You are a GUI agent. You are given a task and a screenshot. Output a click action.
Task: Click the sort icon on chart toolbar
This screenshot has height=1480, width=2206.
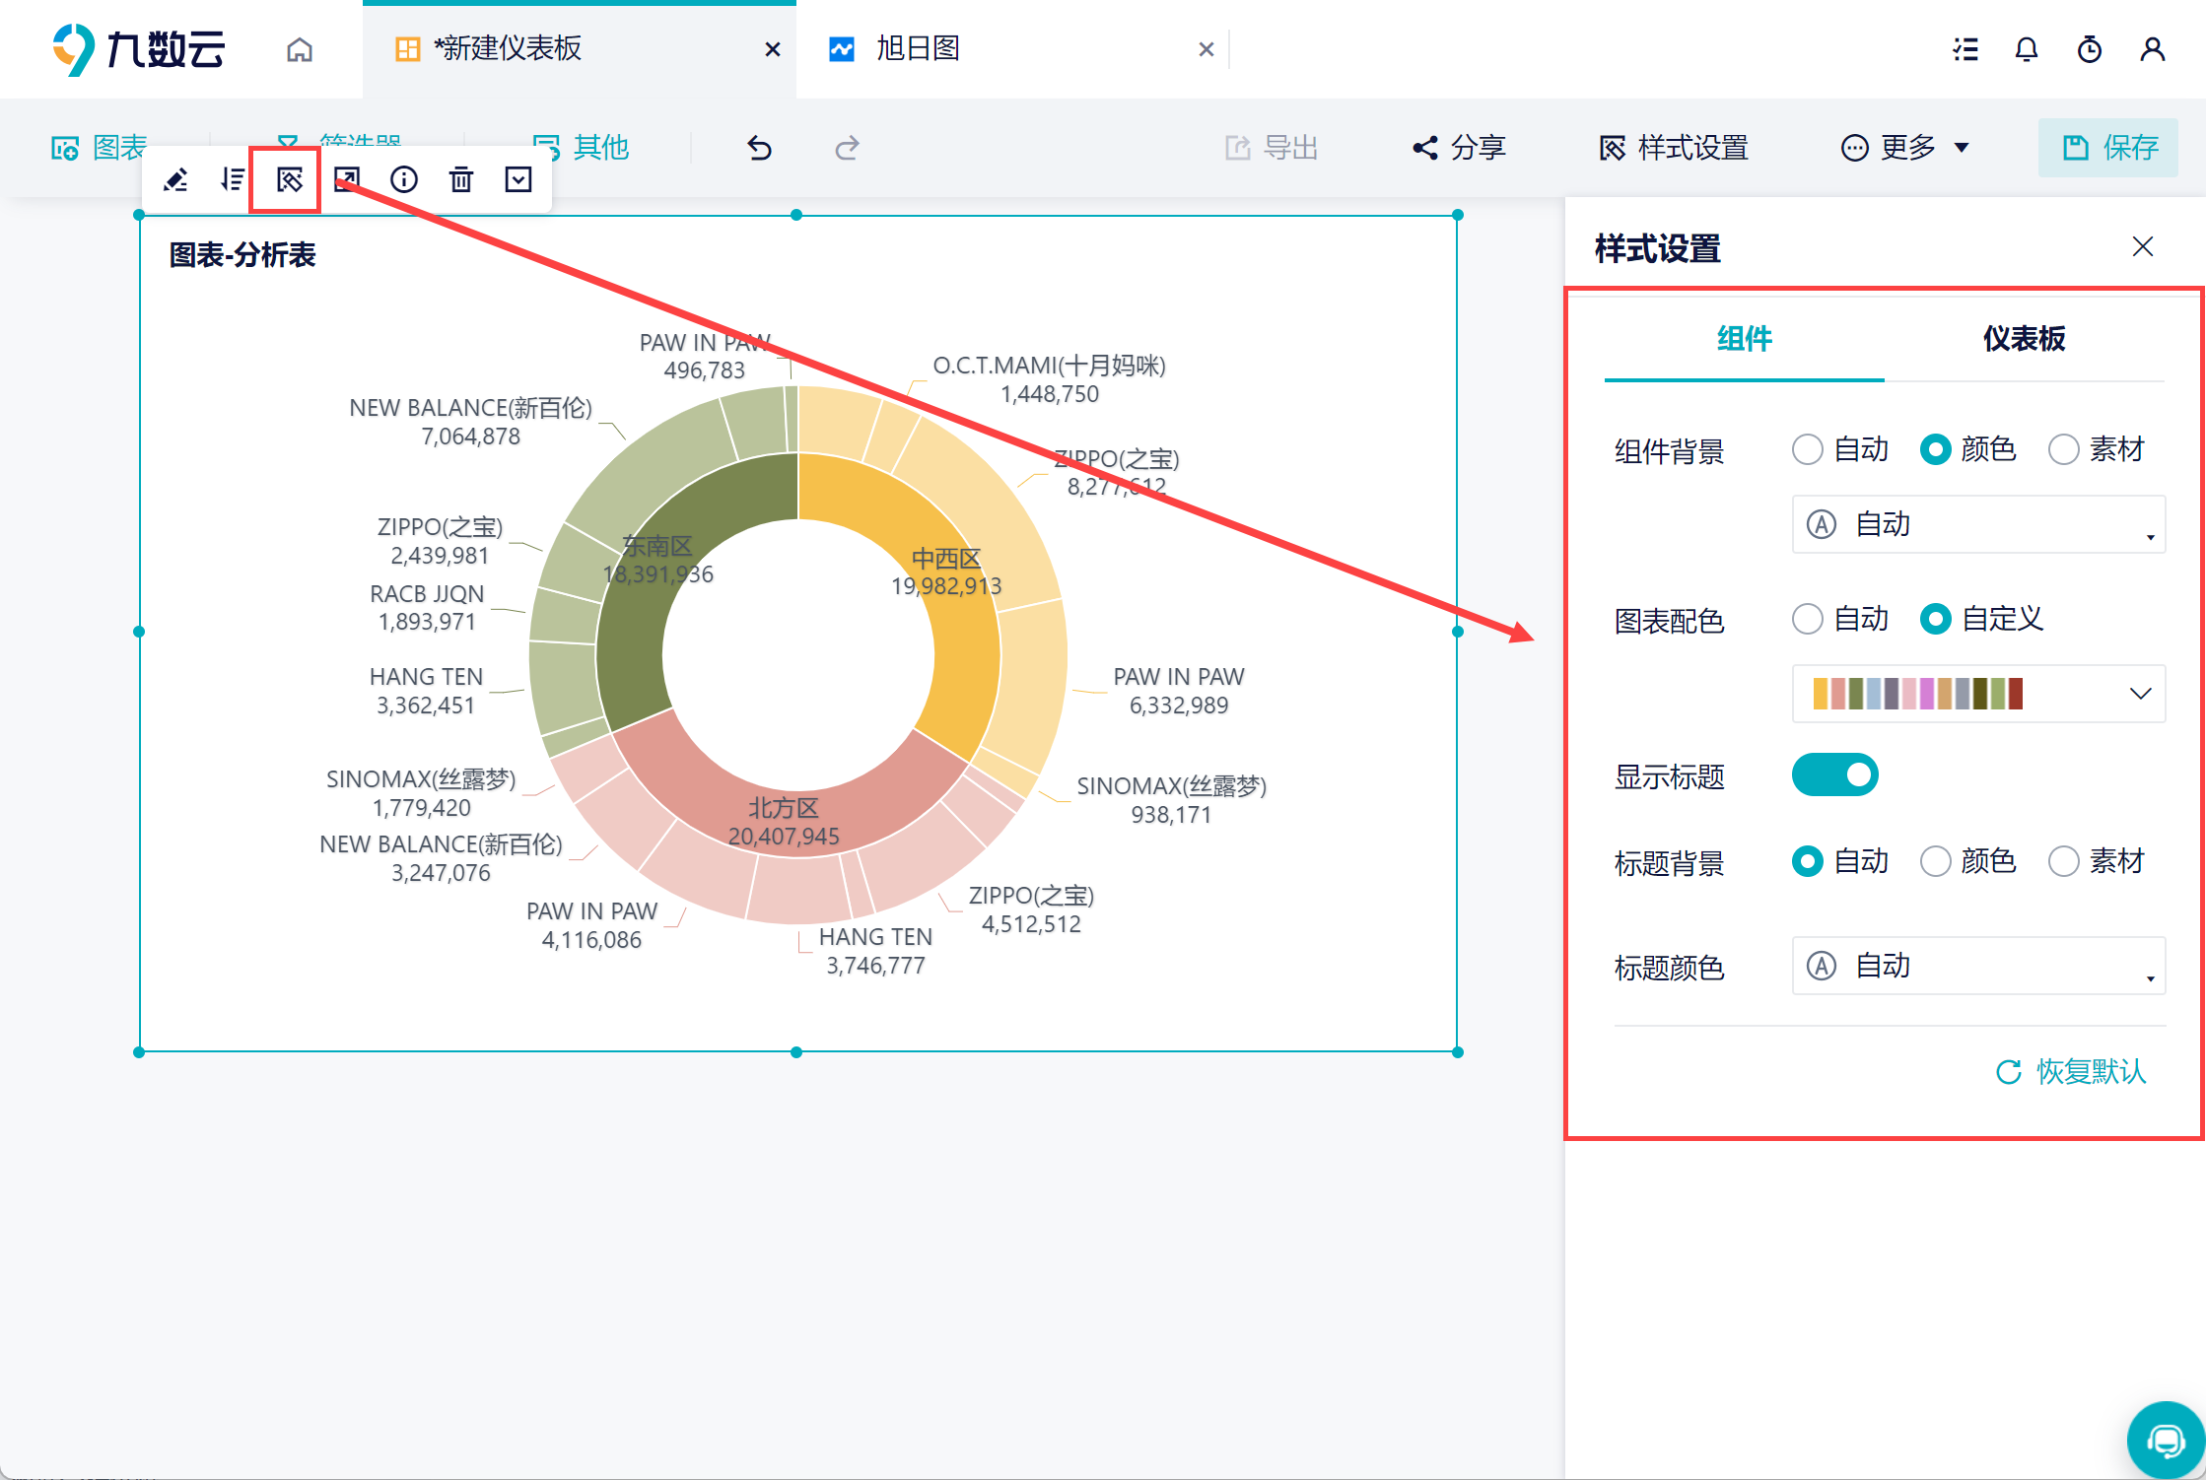tap(233, 179)
